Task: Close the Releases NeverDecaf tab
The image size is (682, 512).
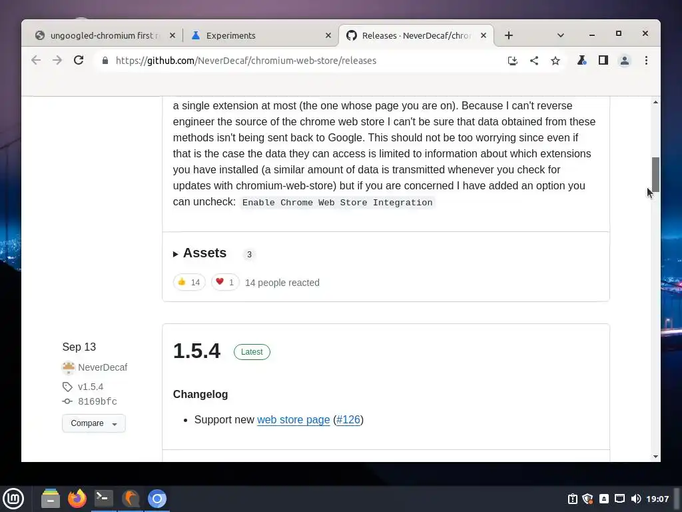Action: pyautogui.click(x=484, y=36)
